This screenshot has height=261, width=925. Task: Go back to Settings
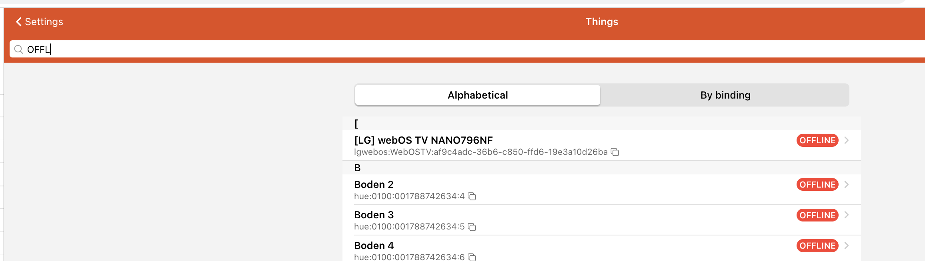coord(44,22)
